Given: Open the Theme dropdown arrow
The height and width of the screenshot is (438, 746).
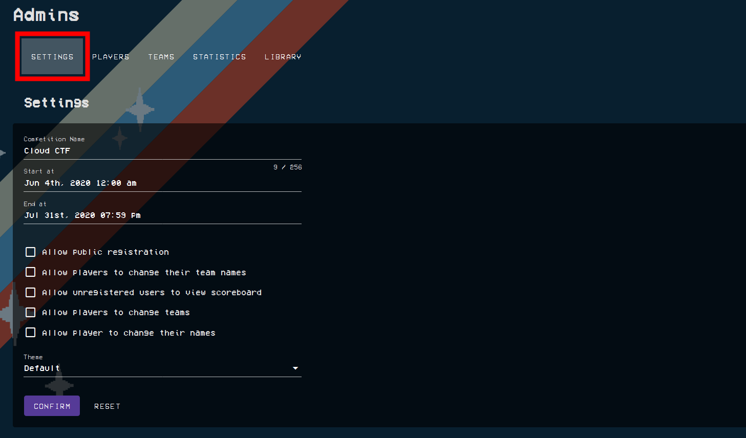Looking at the screenshot, I should pyautogui.click(x=295, y=368).
